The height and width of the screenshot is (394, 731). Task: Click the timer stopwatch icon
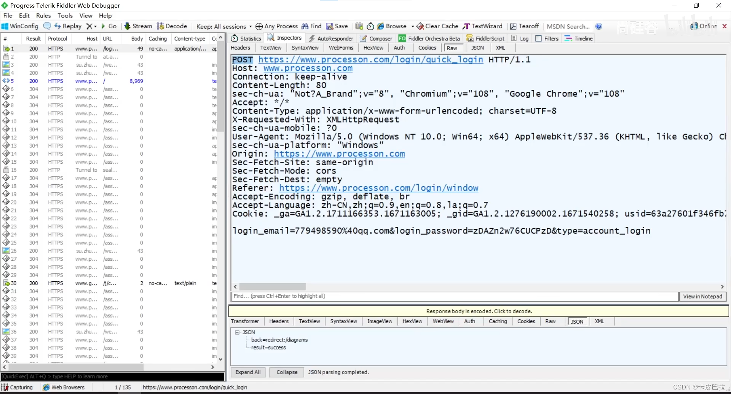(x=370, y=26)
